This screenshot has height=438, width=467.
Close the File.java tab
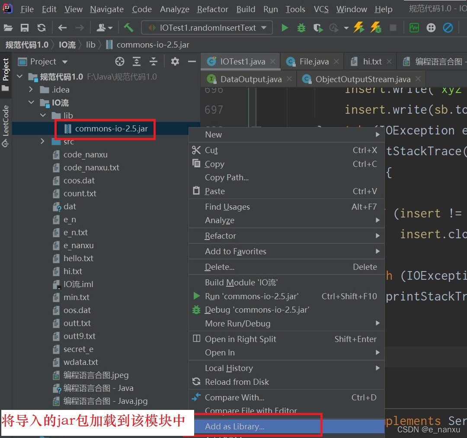[336, 61]
